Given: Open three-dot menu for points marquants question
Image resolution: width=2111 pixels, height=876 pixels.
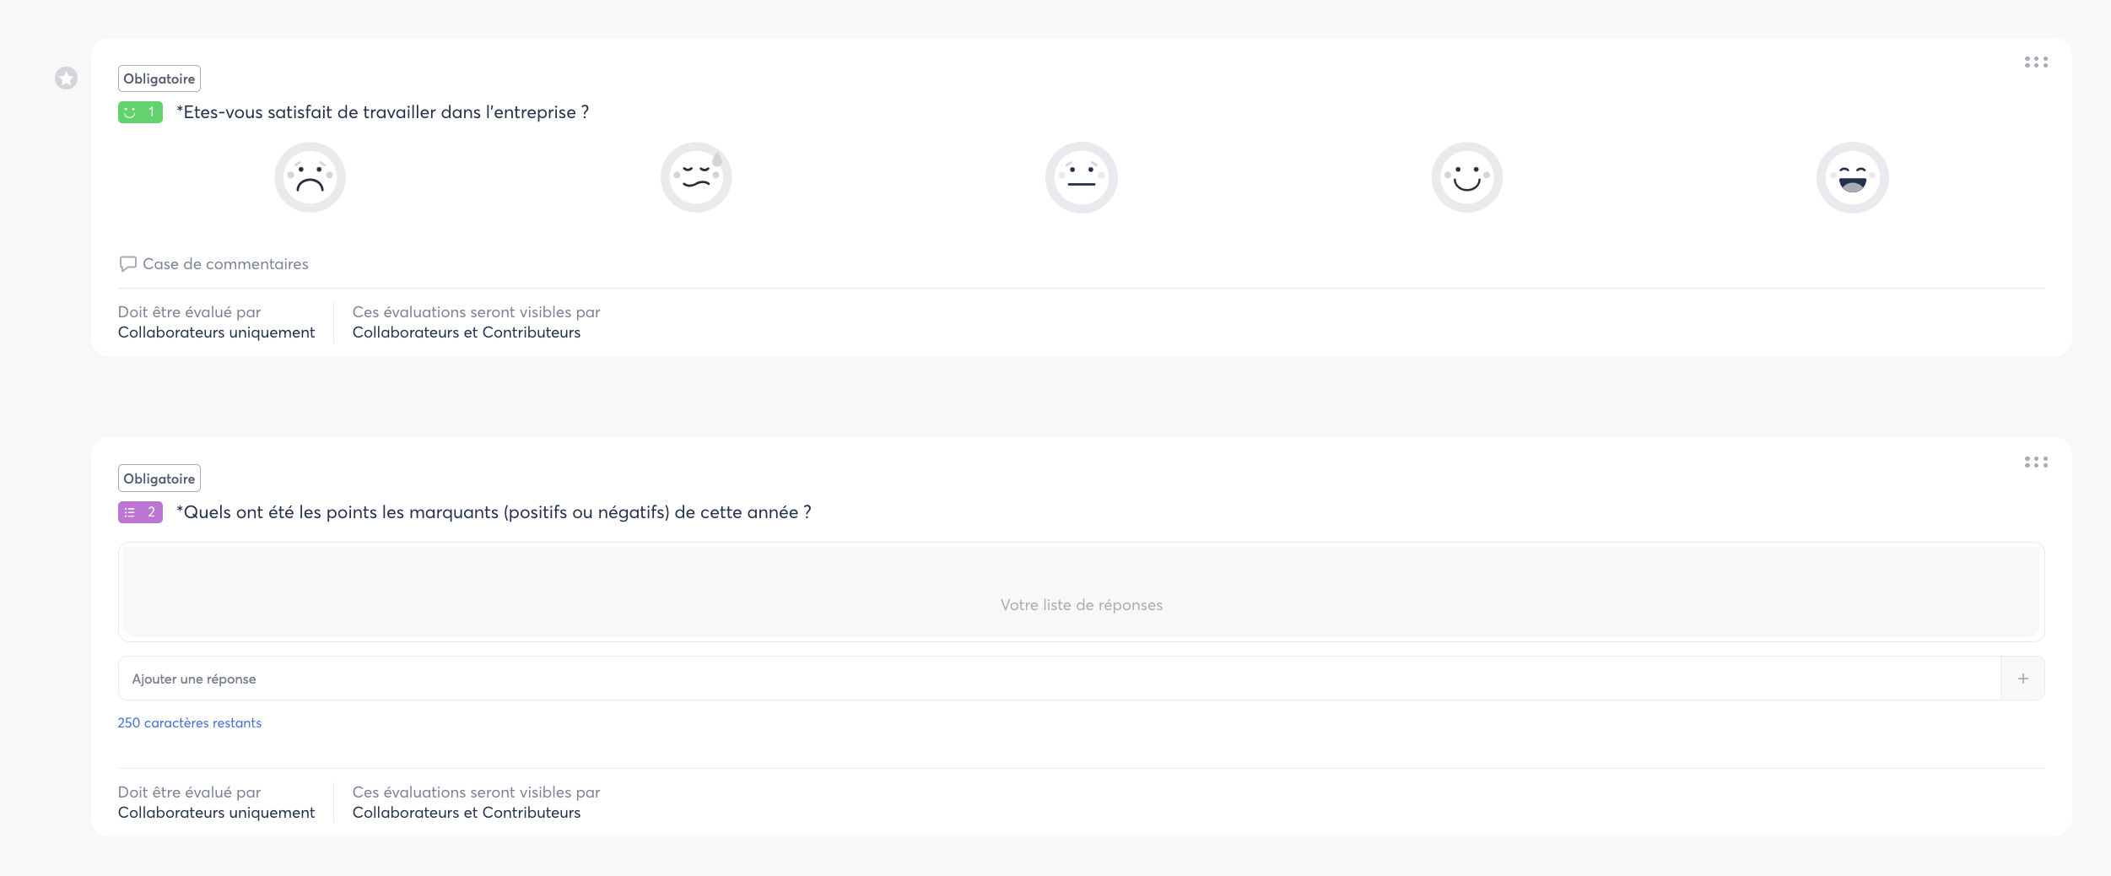Looking at the screenshot, I should coord(2035,462).
